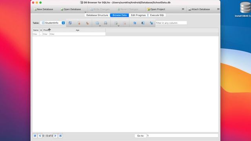The image size is (251, 141).
Task: Click the Filter box under Name column
Action: coord(36,34)
